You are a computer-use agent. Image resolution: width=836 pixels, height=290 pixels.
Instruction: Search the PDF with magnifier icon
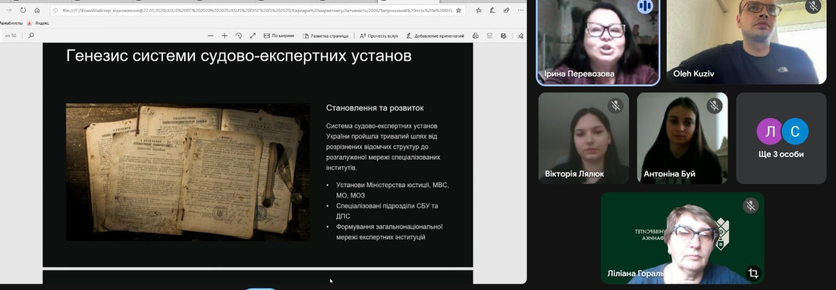click(31, 35)
